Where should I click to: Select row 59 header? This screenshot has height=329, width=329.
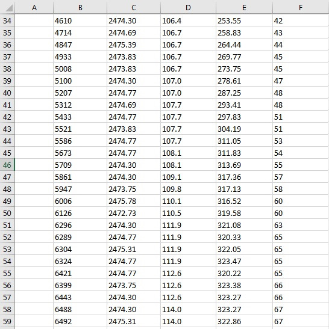(x=7, y=321)
